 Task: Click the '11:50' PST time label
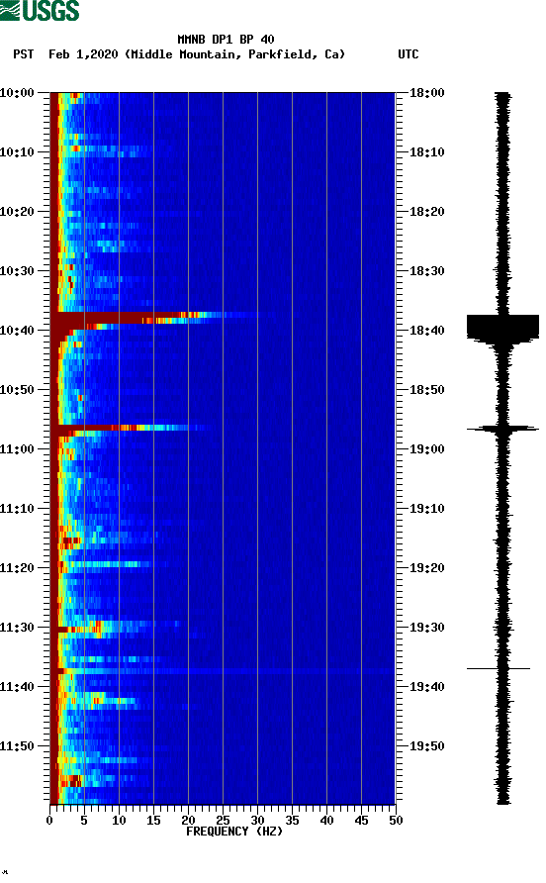[x=17, y=746]
